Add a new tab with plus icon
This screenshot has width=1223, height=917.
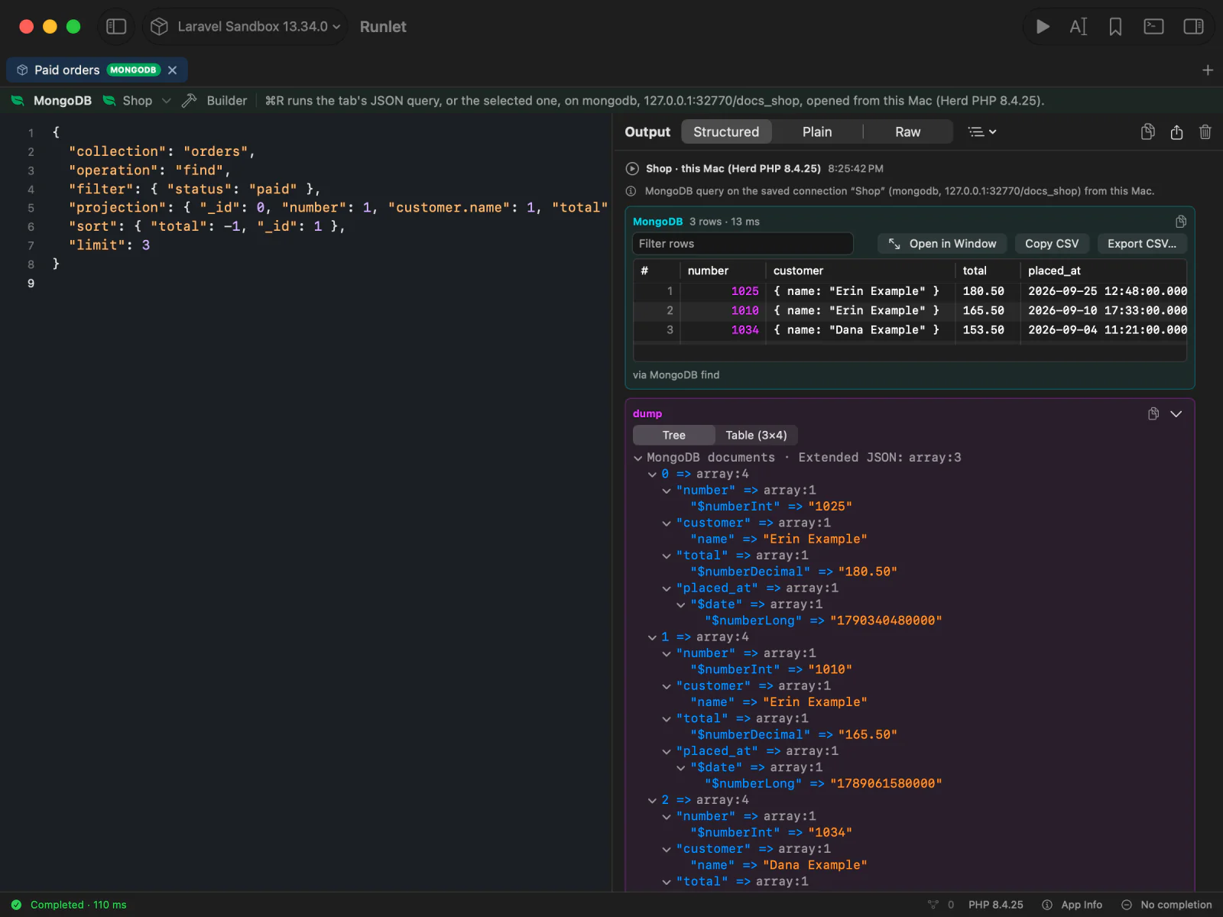point(1208,70)
